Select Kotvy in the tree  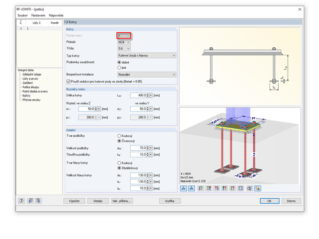[x=26, y=96]
